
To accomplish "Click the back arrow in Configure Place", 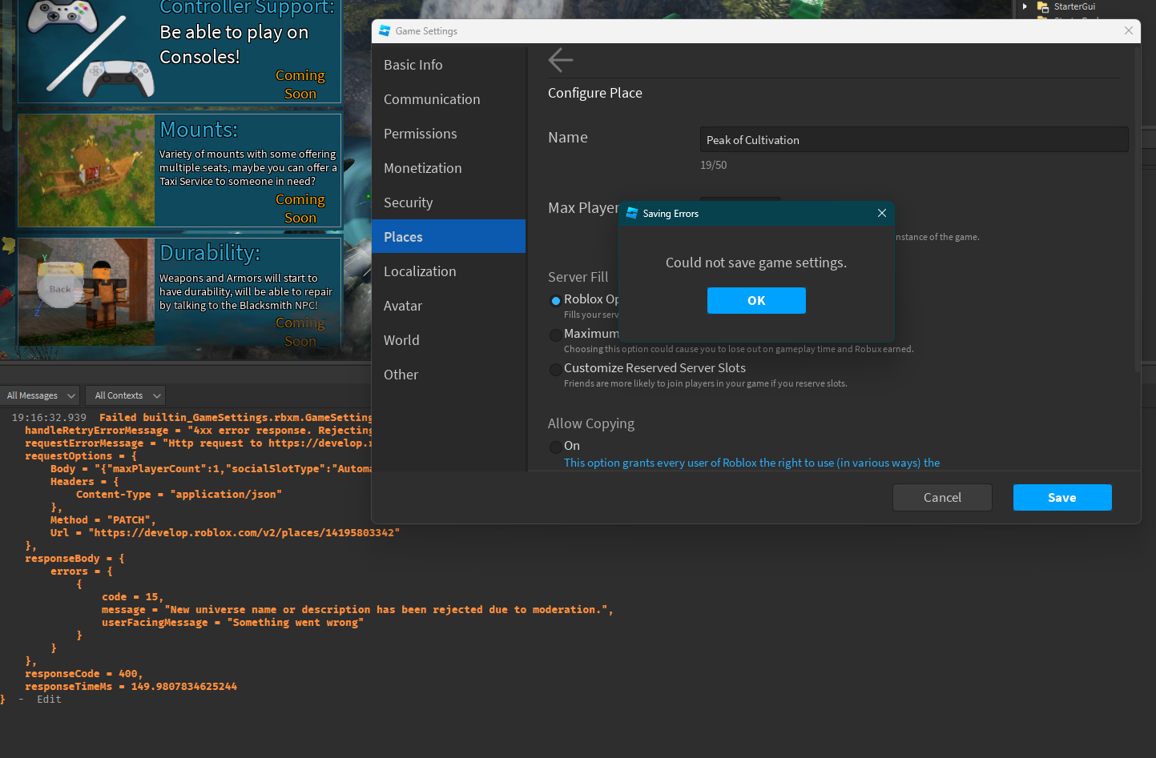I will tap(560, 59).
